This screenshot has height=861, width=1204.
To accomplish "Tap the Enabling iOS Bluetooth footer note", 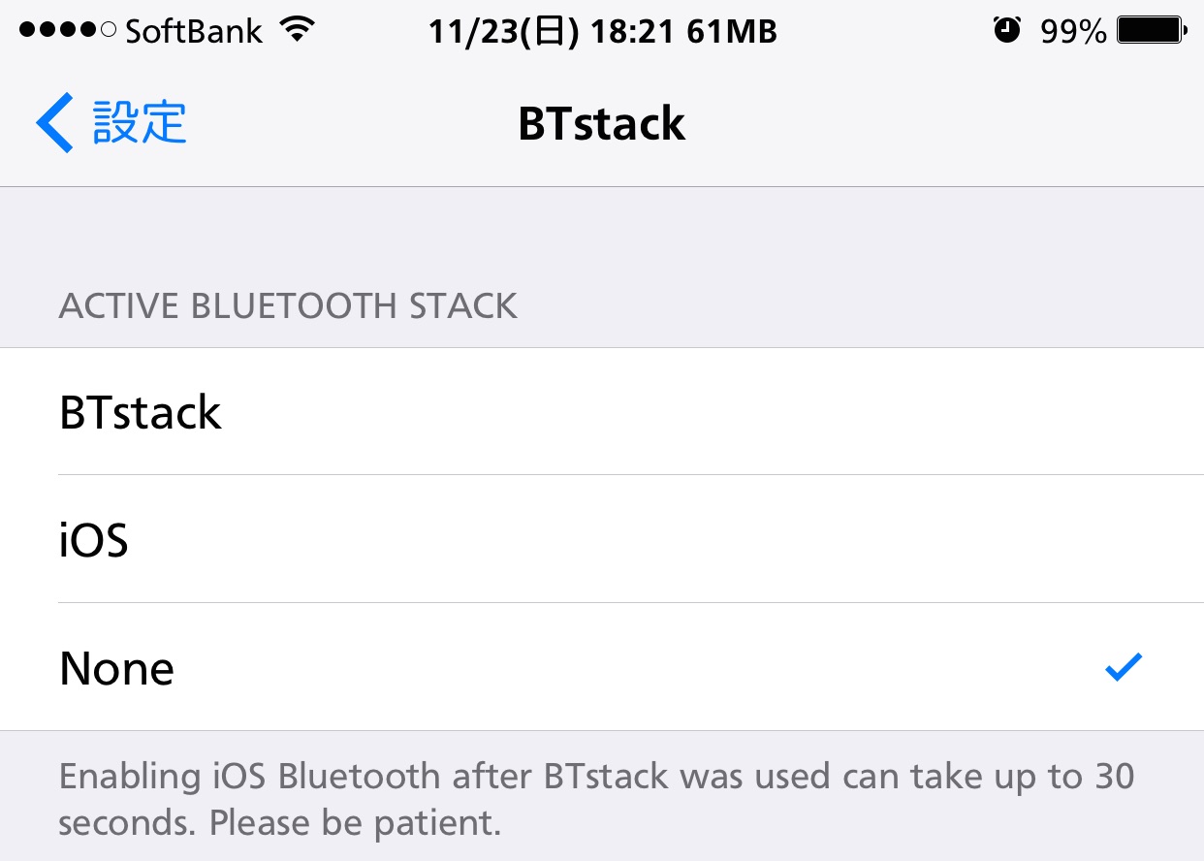I will [x=596, y=800].
